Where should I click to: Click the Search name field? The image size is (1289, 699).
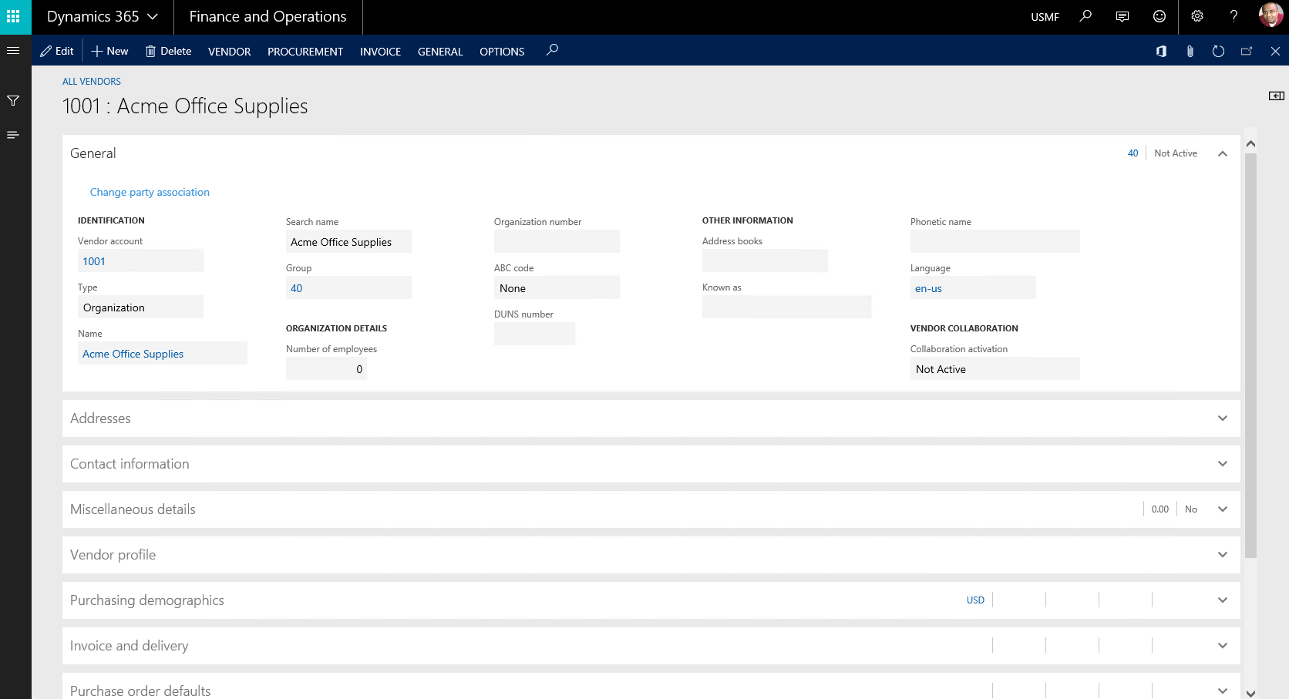348,241
